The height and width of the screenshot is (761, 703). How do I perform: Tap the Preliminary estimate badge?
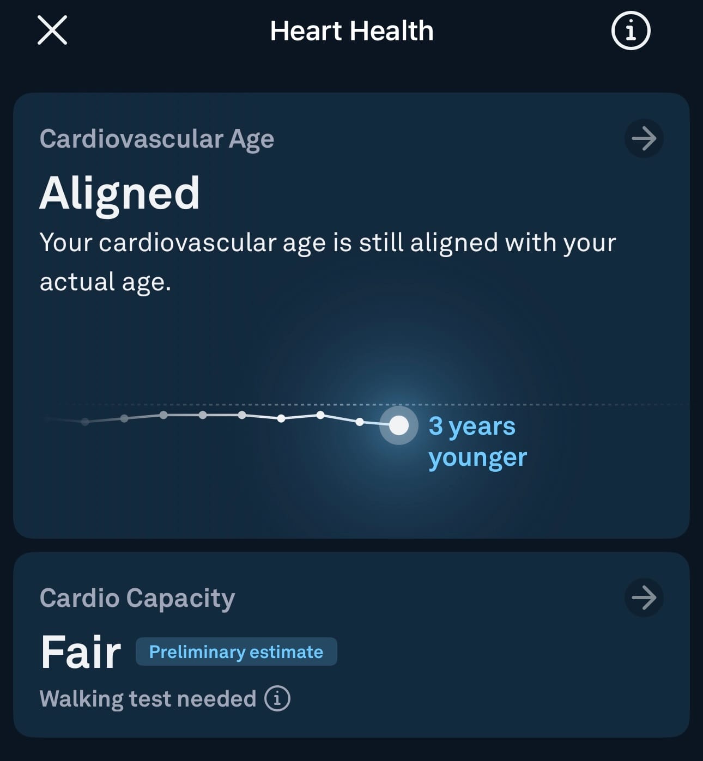click(236, 652)
